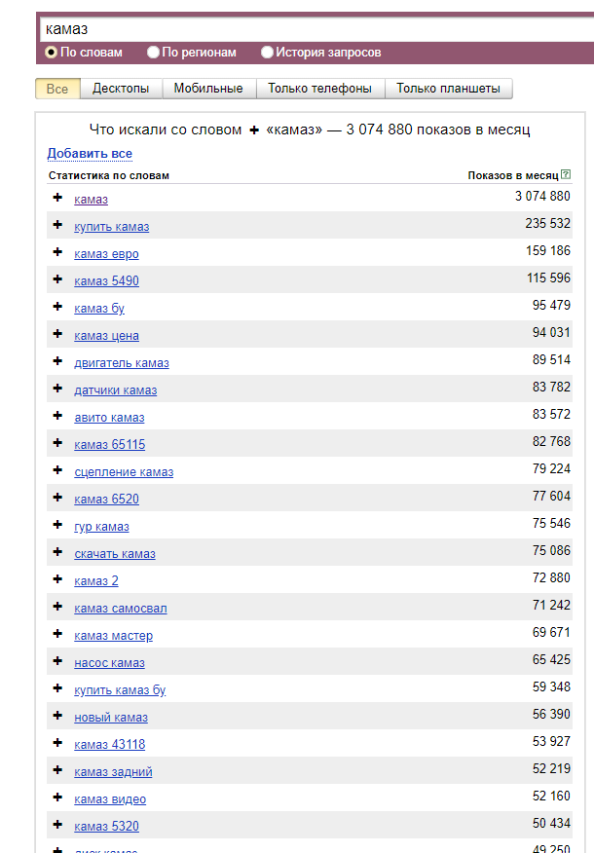Click the Добавить все link
594x853 pixels.
click(90, 154)
